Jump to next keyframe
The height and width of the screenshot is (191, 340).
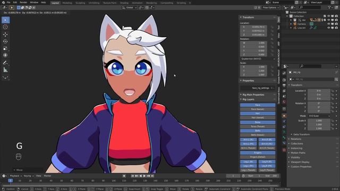coord(148,176)
